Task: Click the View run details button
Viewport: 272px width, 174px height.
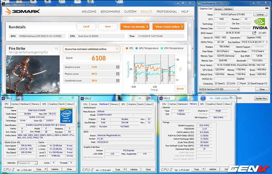Action: click(x=133, y=26)
